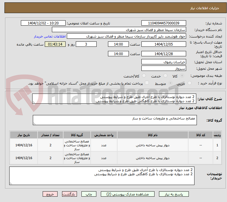
Task: Click the response deadline date 1404/12/05
Action: click(x=163, y=44)
